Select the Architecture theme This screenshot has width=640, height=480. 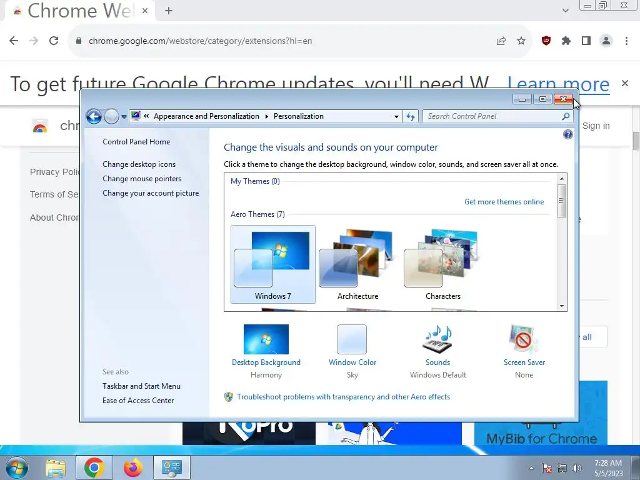pos(357,264)
